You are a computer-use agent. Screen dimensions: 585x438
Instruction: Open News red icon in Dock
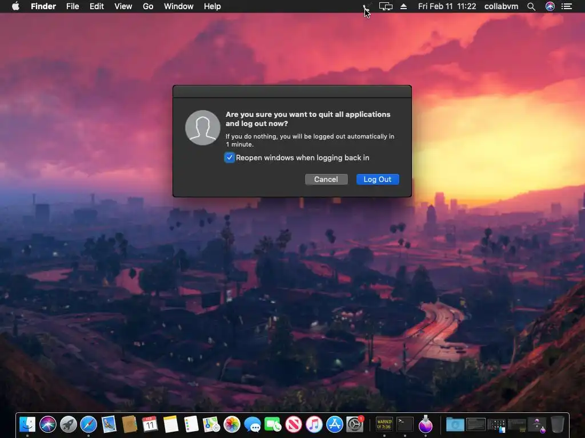tap(293, 424)
